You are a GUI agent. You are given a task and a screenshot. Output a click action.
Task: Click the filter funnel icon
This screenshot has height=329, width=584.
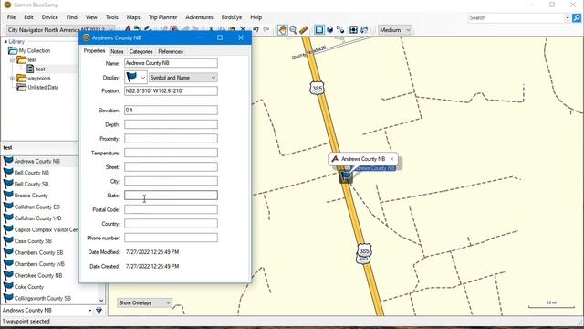pos(99,311)
